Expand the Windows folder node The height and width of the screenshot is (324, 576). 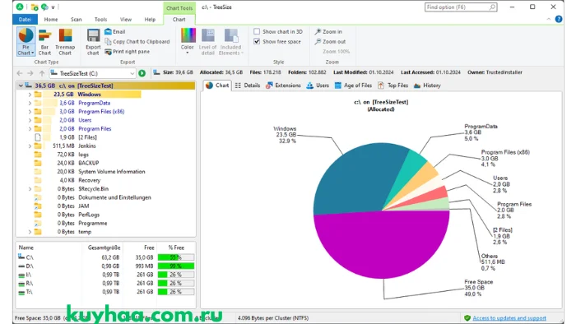pos(30,95)
